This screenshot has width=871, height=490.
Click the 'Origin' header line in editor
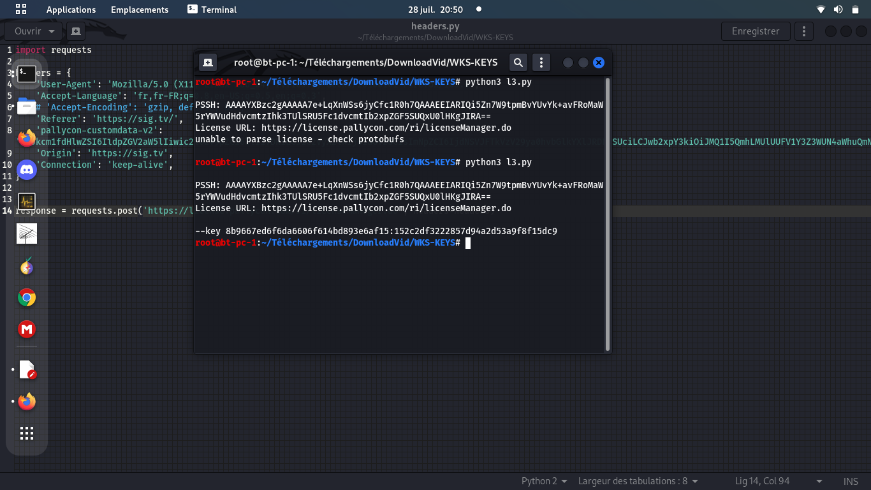pyautogui.click(x=105, y=153)
